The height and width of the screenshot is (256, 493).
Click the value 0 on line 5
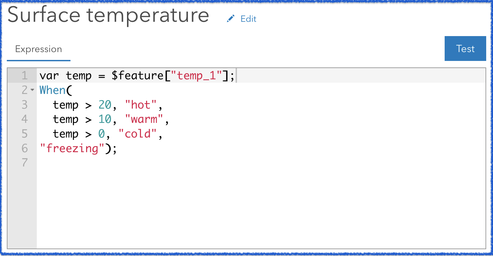[101, 134]
